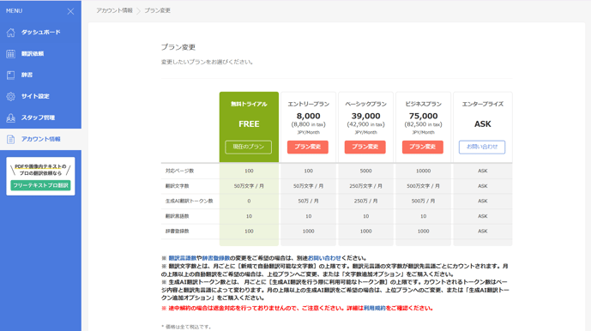The image size is (591, 331).
Task: Click the dashboard home icon
Action: [x=10, y=33]
